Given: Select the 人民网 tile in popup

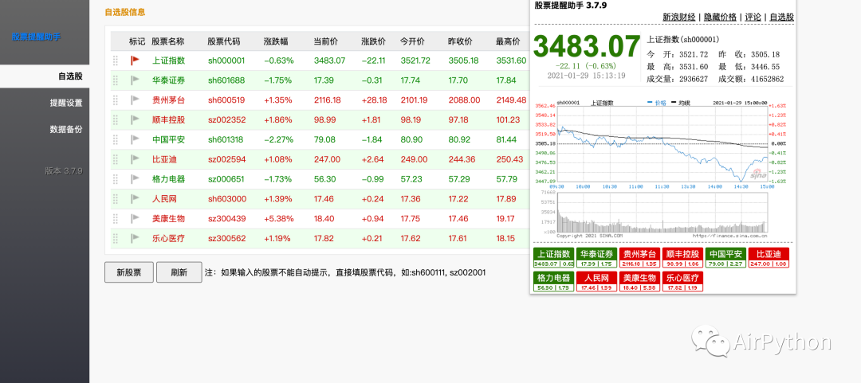Looking at the screenshot, I should click(596, 282).
